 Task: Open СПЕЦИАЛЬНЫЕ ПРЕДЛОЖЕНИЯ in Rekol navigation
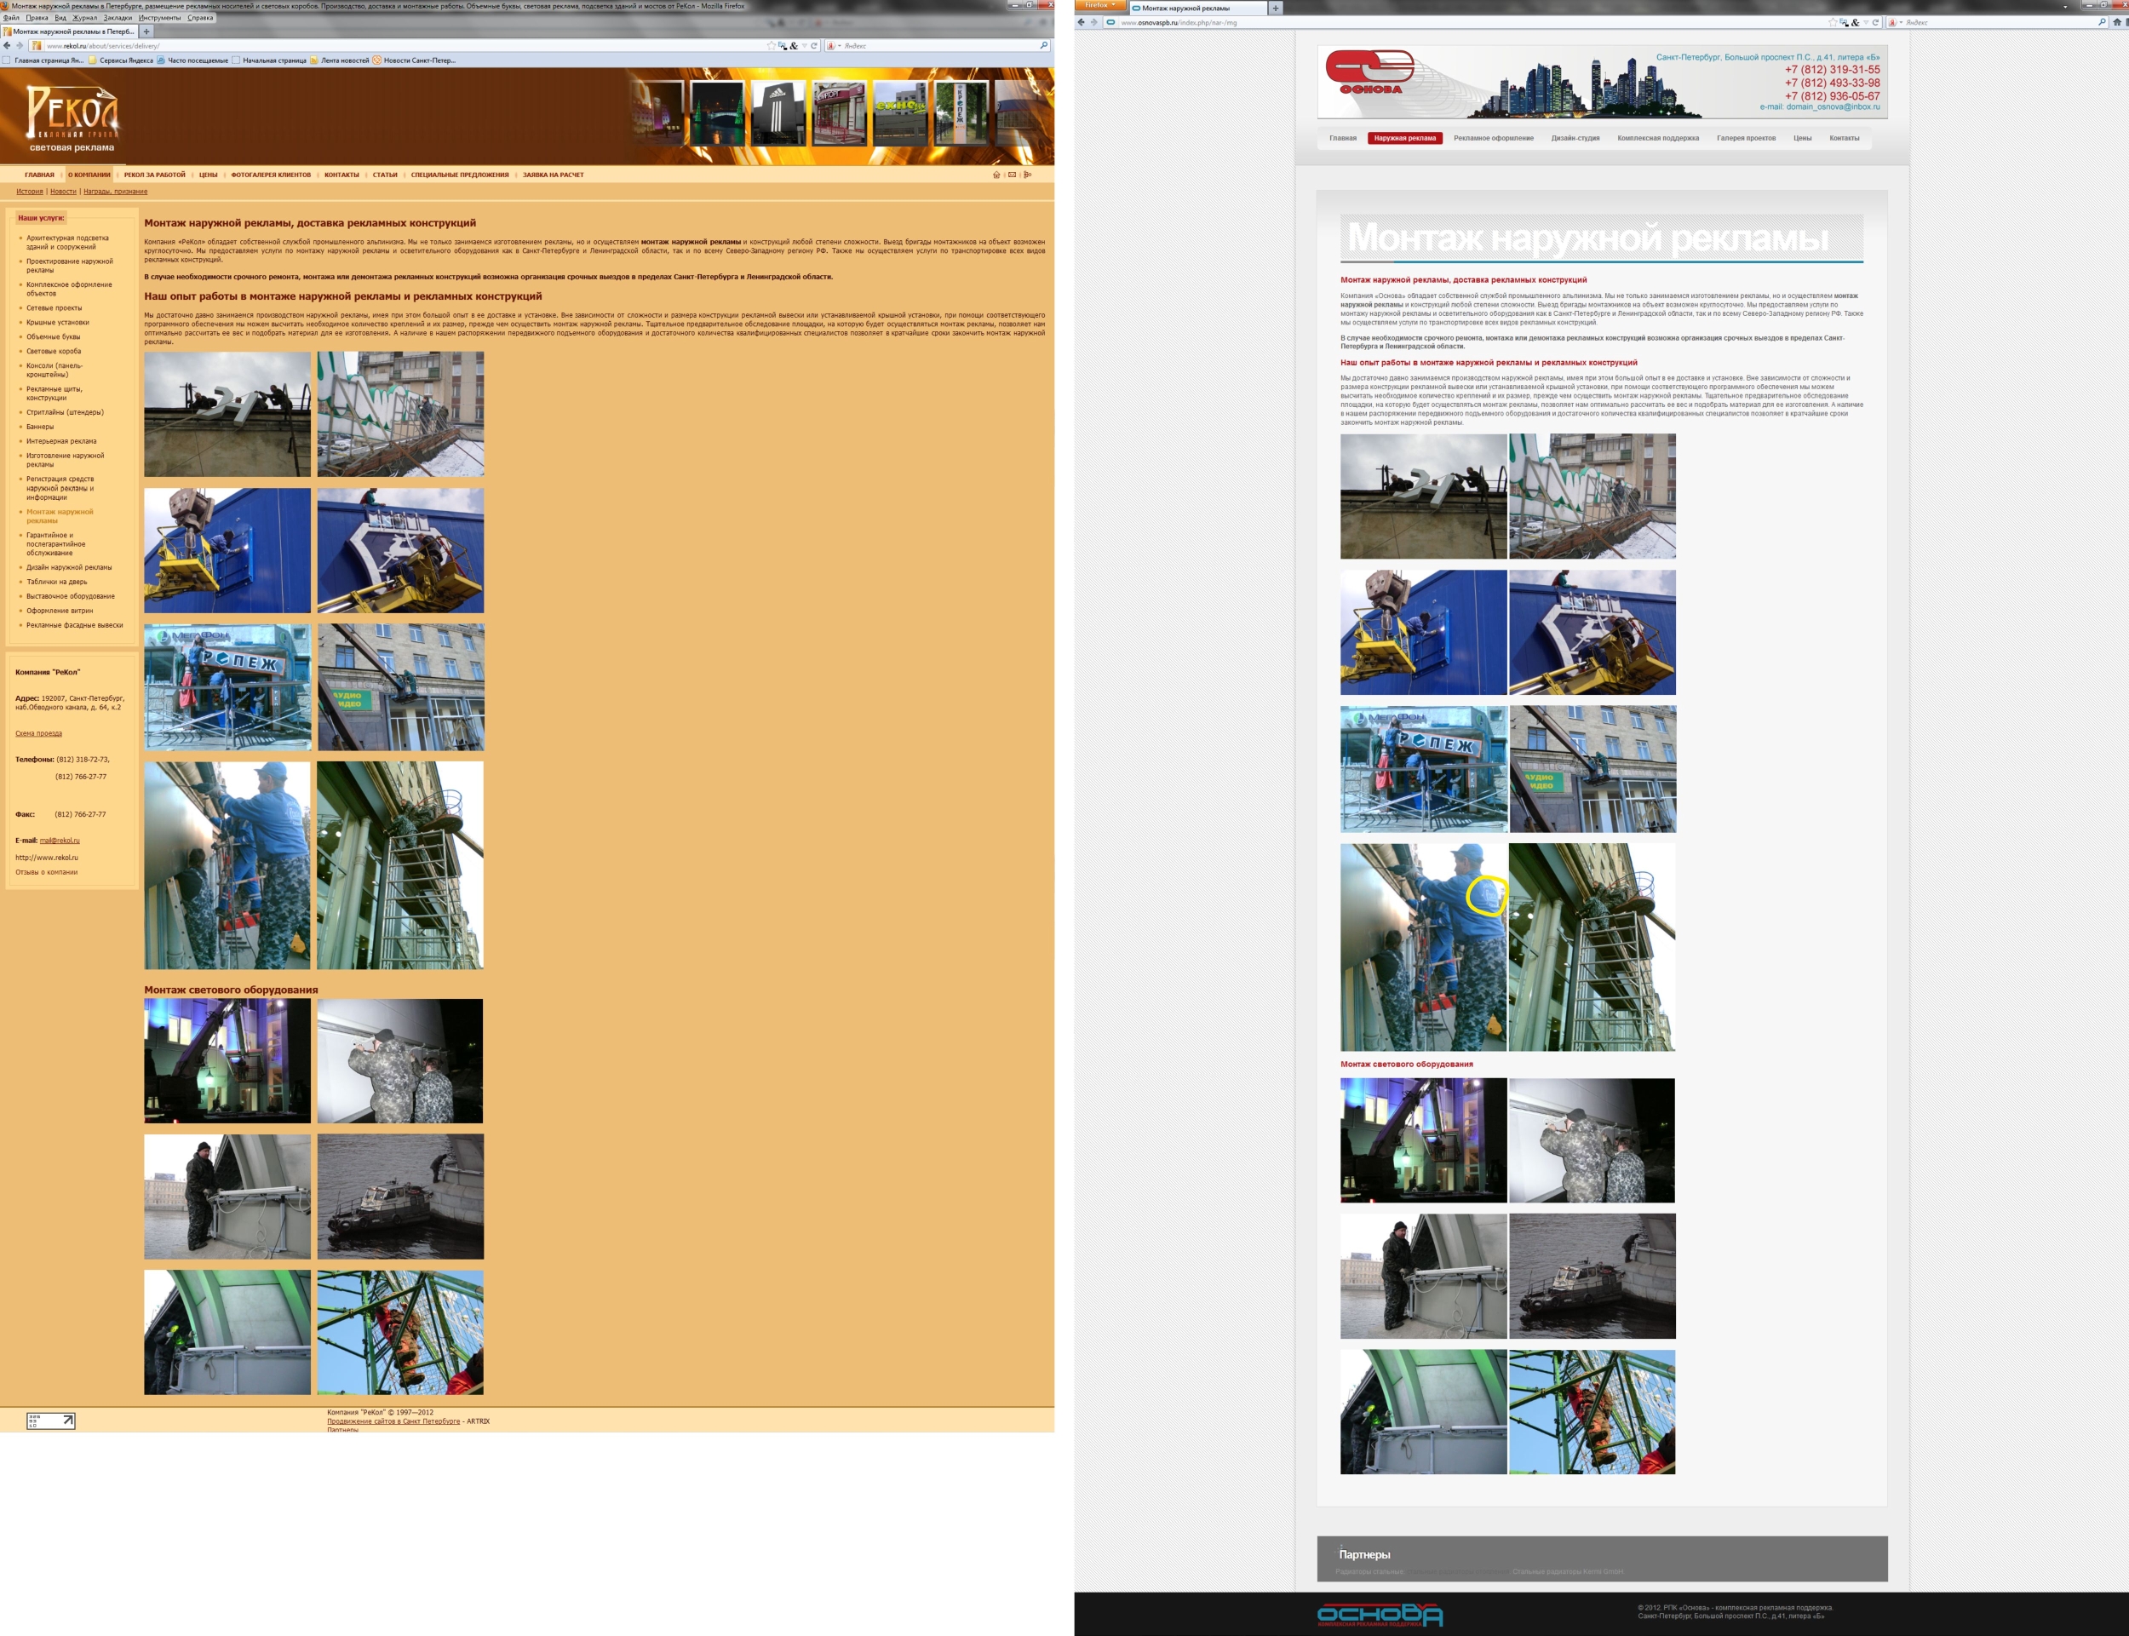coord(460,175)
